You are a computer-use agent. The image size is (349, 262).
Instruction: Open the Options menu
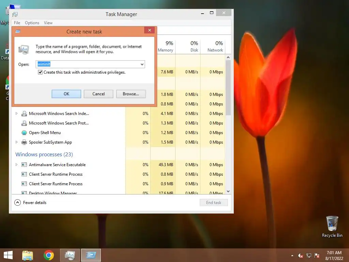32,23
